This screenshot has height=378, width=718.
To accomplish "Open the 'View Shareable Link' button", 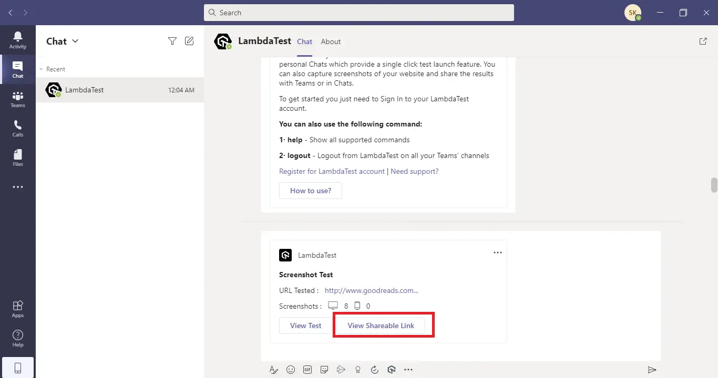I will tap(381, 325).
